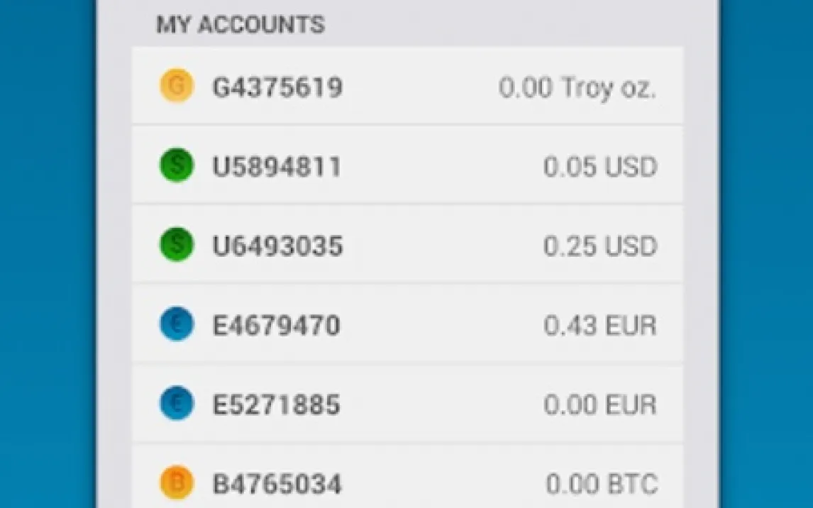813x508 pixels.
Task: Open euro account E5271885
Action: click(x=277, y=405)
